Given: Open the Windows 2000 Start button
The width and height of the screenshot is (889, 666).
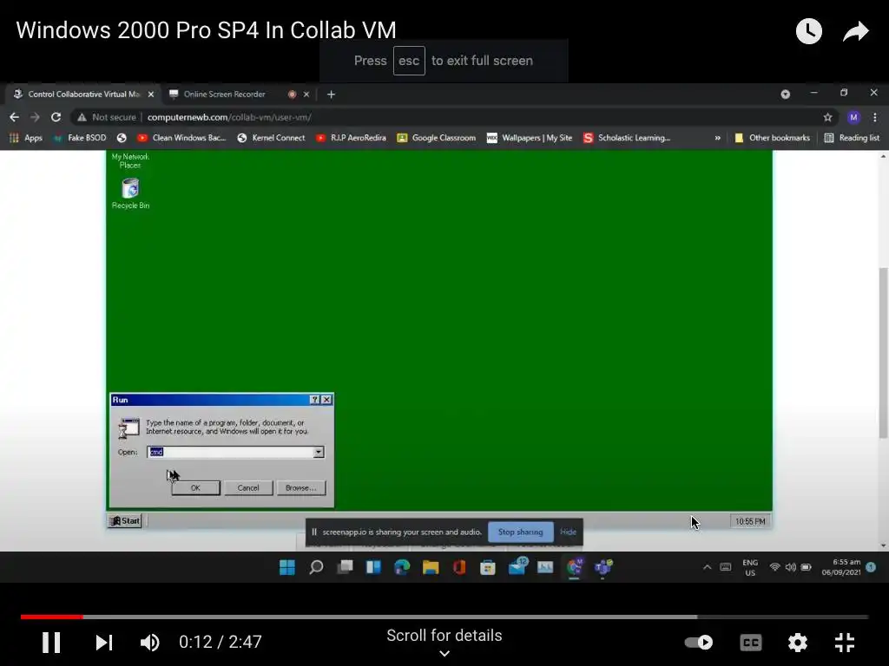Looking at the screenshot, I should point(125,521).
